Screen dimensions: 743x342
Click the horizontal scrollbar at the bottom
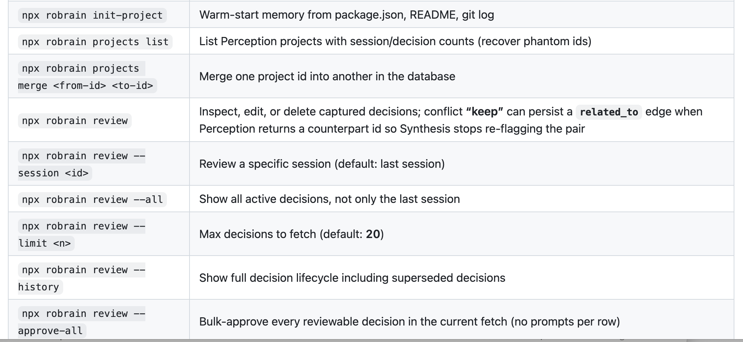tap(344, 340)
